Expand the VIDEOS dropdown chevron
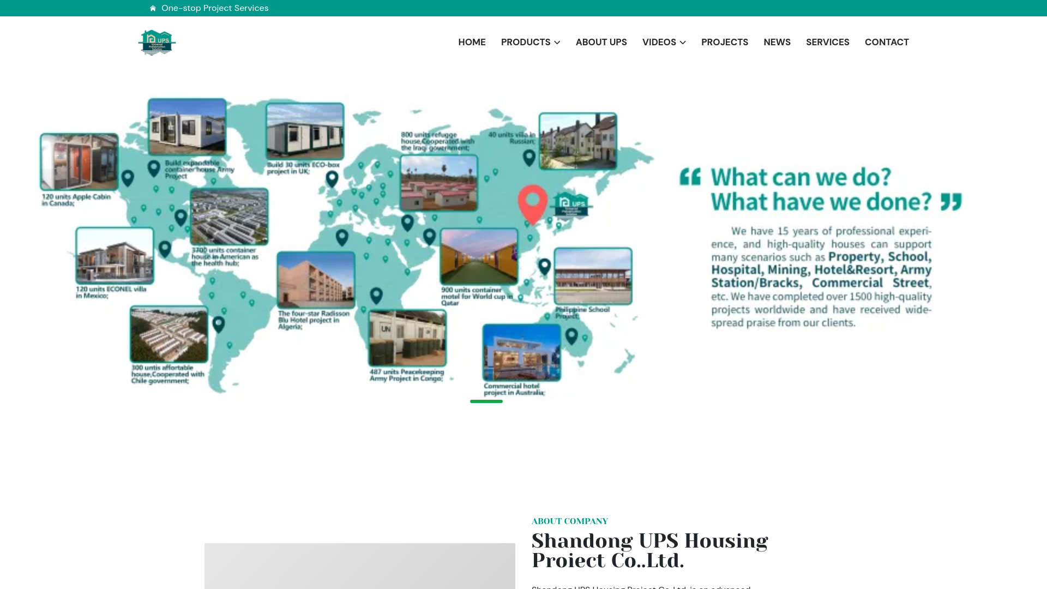Viewport: 1047px width, 589px height. coord(682,43)
